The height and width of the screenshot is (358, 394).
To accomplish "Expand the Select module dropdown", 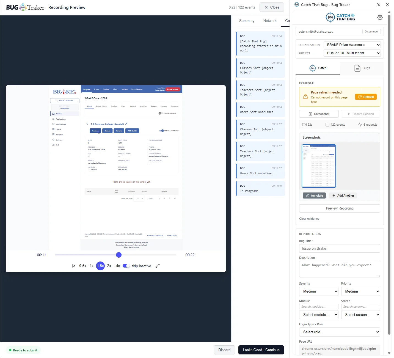I will point(319,315).
